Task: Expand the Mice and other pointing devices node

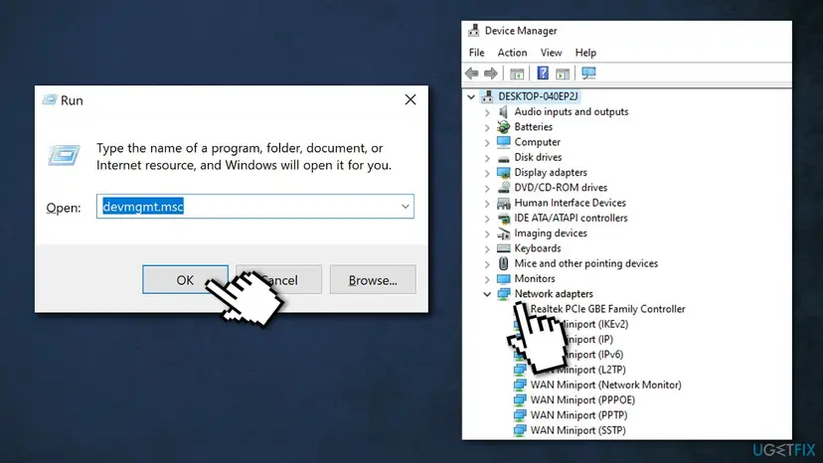Action: pos(487,264)
